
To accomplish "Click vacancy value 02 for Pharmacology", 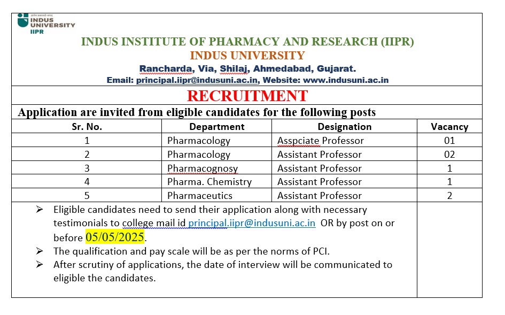I will [x=449, y=155].
